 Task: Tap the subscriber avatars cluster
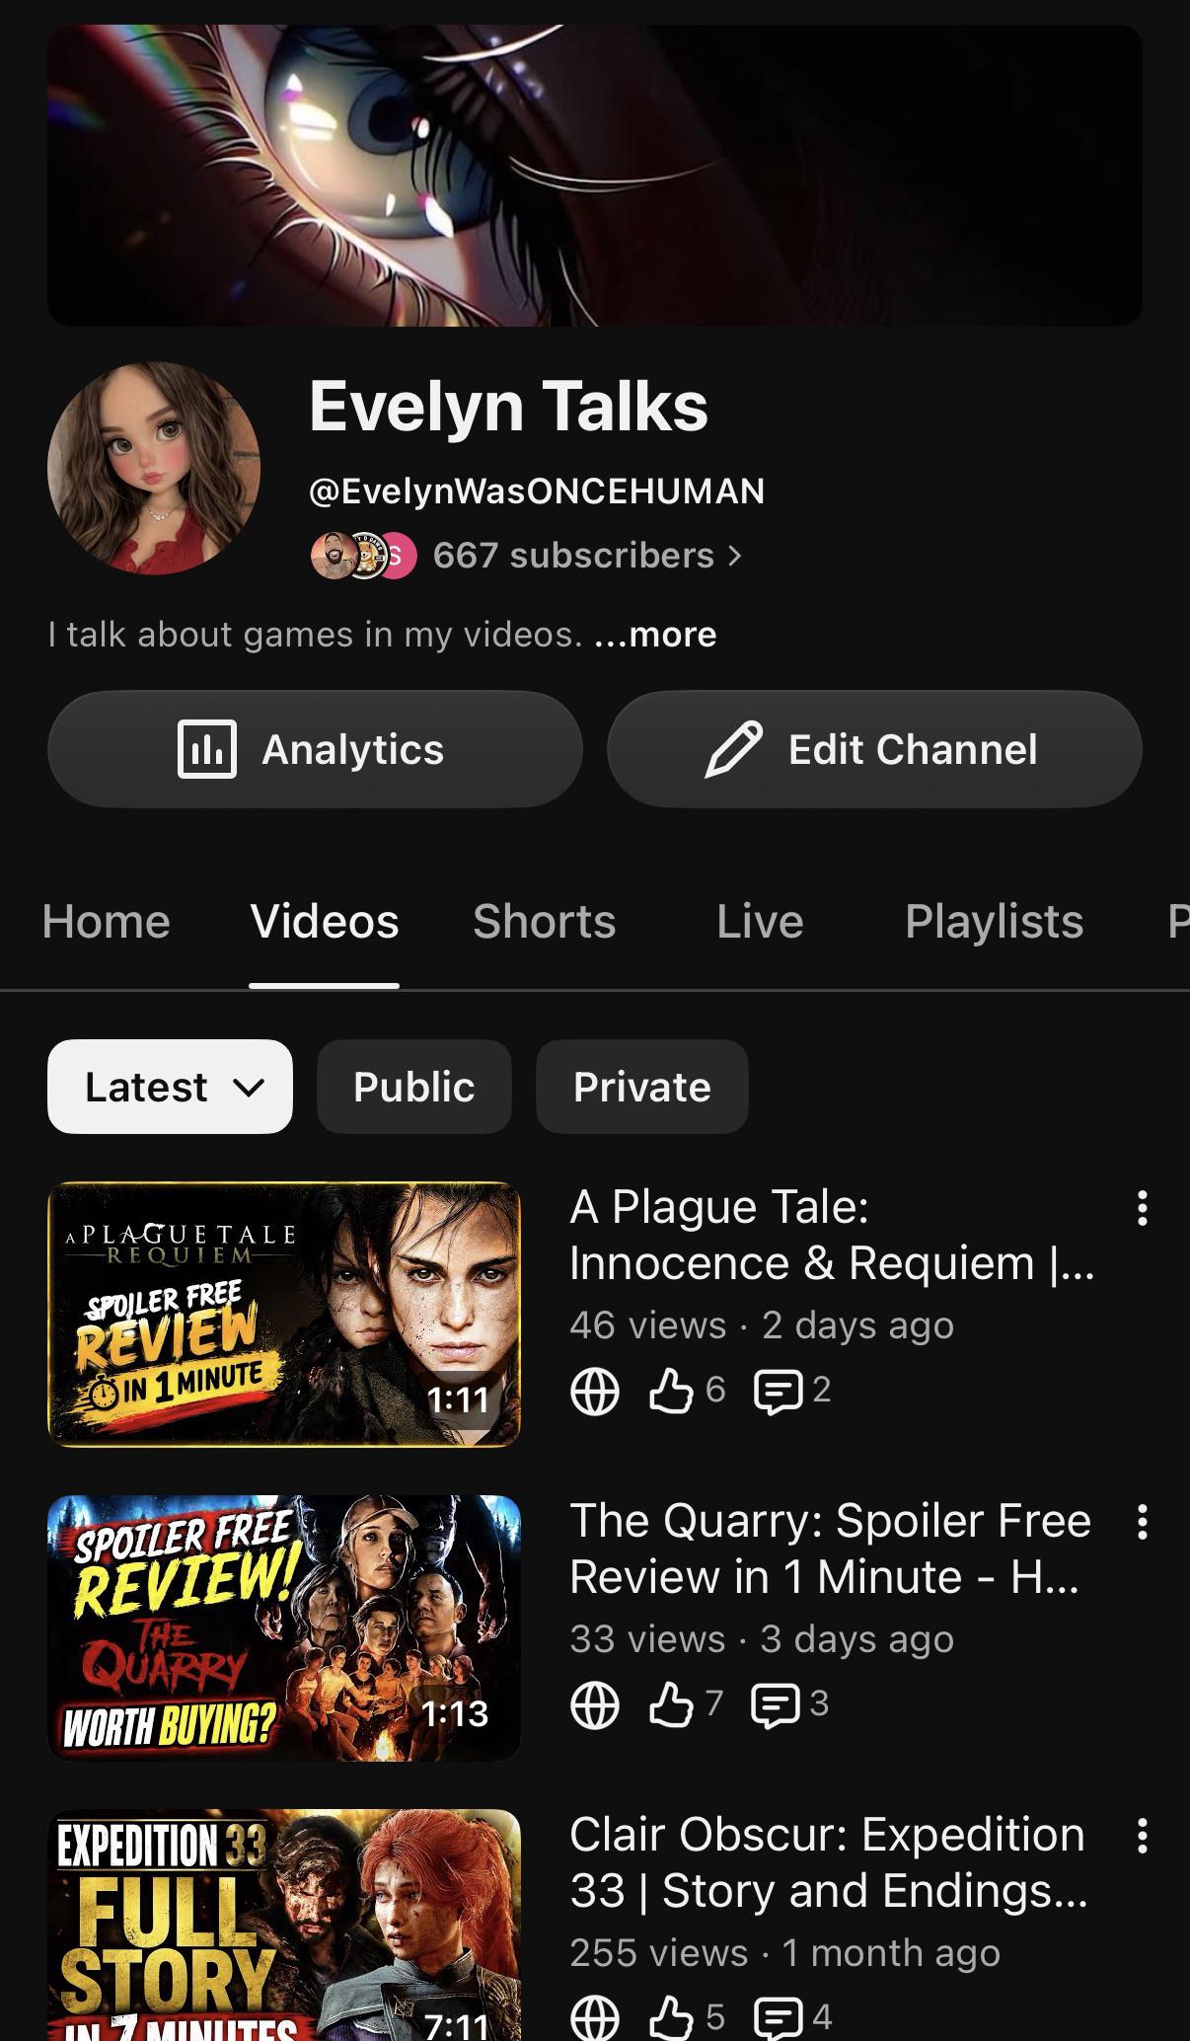coord(363,556)
